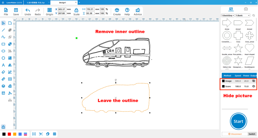Toggle the grid display icon in bottom bar
This screenshot has width=258, height=138.
[x=55, y=134]
